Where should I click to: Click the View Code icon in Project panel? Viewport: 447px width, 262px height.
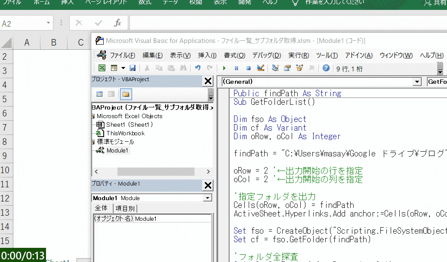99,94
